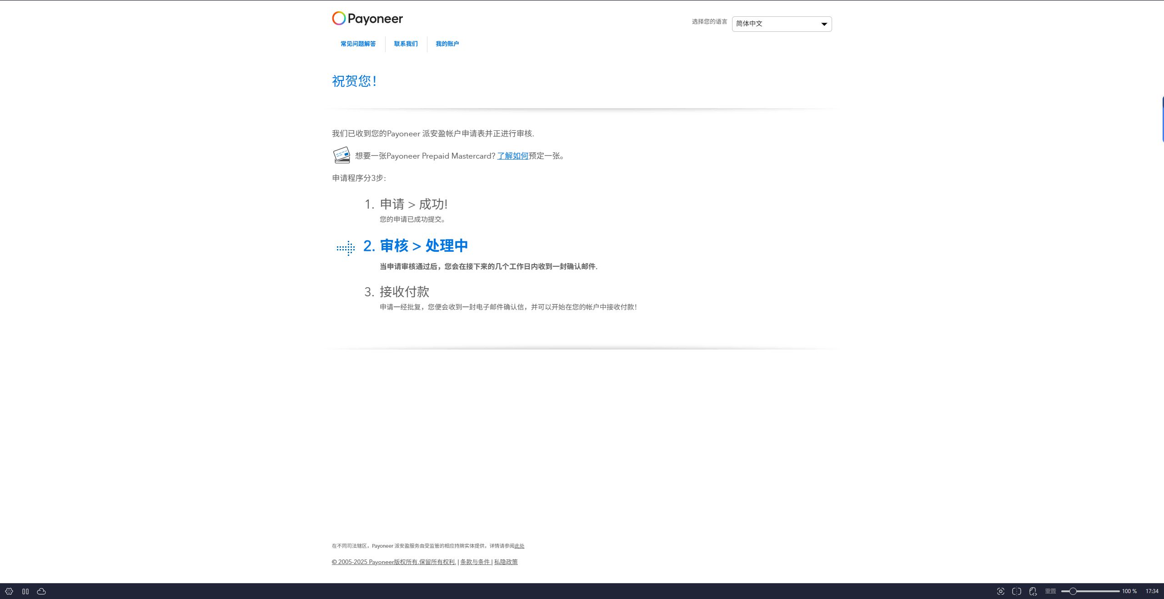
Task: Open the 我的账户 menu item
Action: (447, 44)
